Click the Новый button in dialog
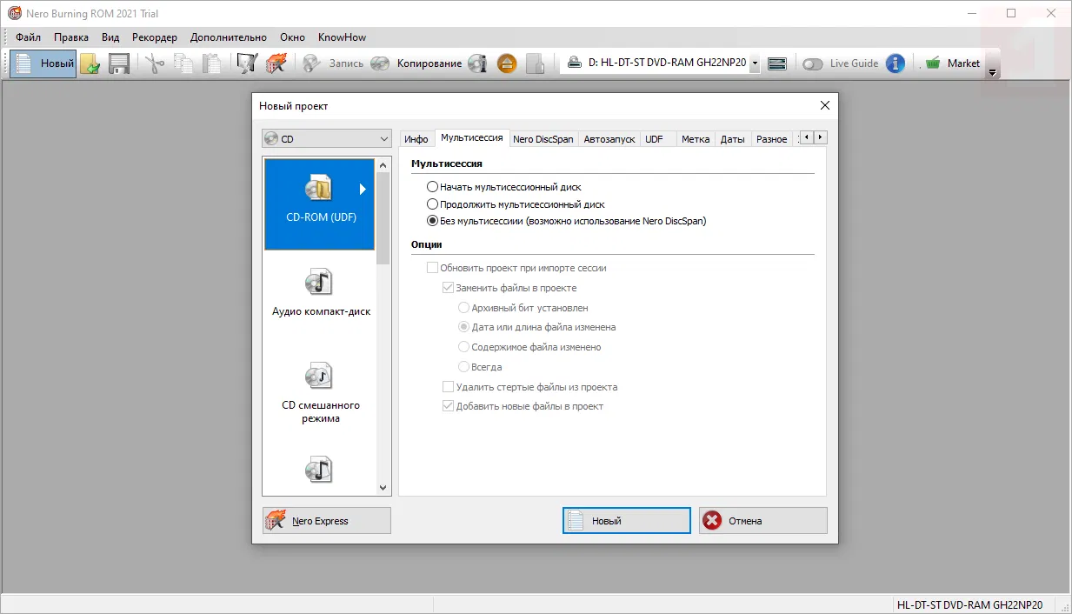Screen dimensions: 1072x614 (627, 521)
